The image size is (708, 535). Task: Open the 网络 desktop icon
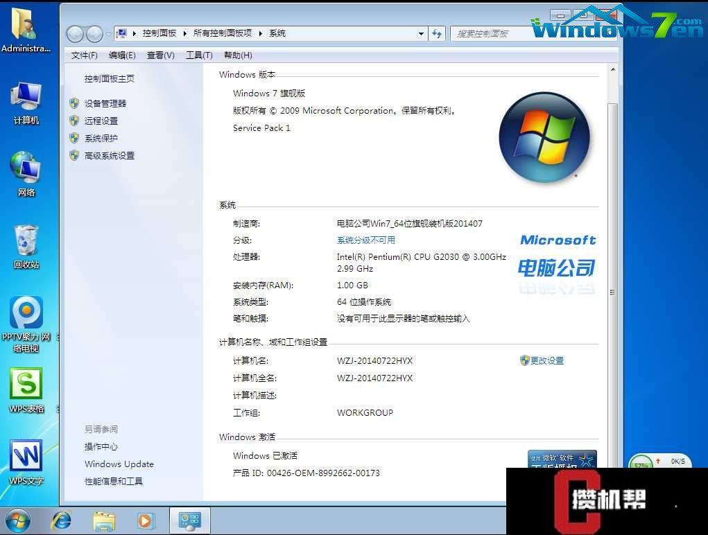point(26,174)
